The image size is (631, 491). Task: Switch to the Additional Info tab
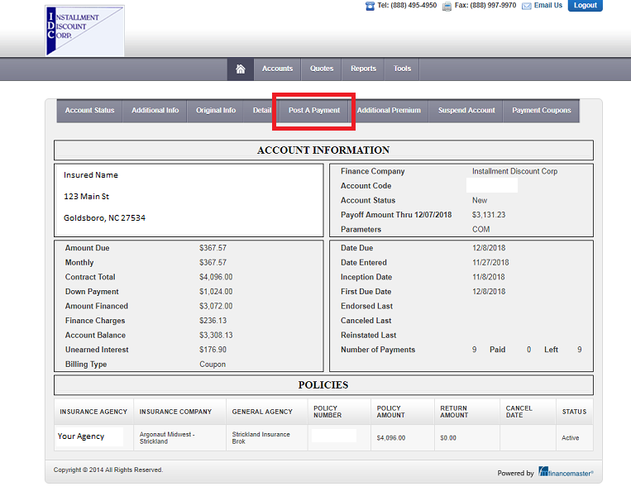pyautogui.click(x=155, y=110)
